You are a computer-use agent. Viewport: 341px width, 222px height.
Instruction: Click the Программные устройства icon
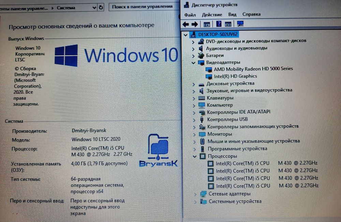(203, 149)
